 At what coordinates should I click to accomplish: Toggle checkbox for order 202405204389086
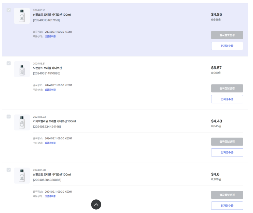pyautogui.click(x=9, y=170)
